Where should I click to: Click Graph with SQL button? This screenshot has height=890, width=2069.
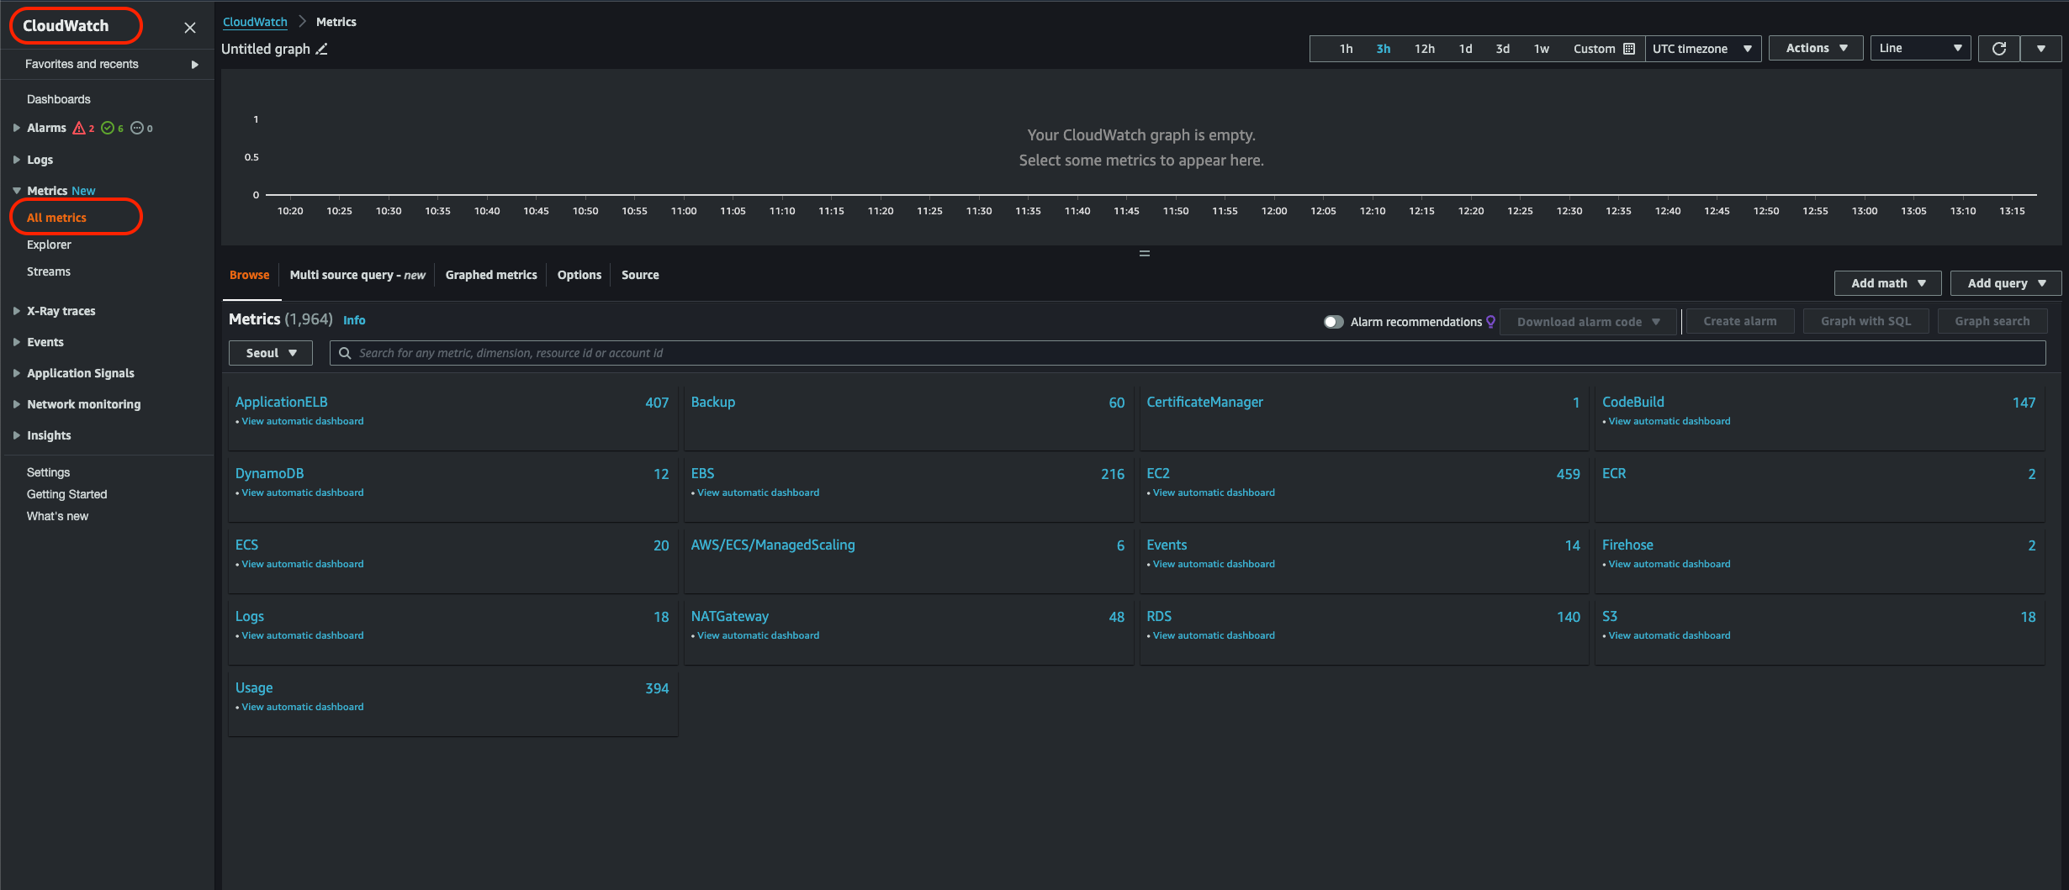1865,321
